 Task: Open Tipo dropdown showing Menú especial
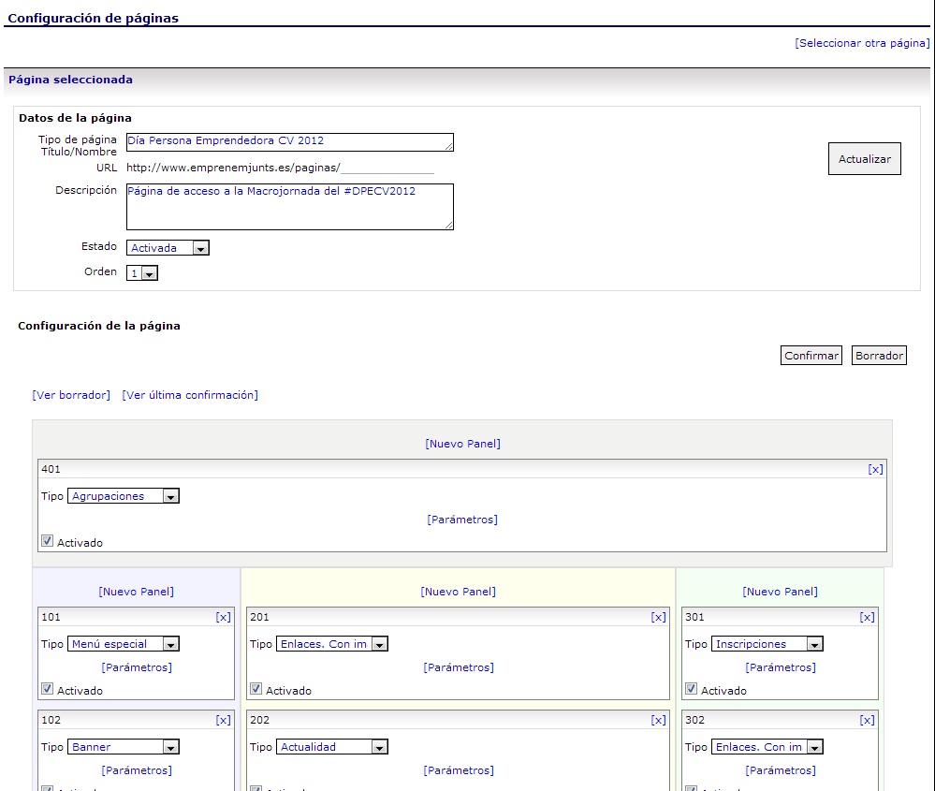coord(124,644)
